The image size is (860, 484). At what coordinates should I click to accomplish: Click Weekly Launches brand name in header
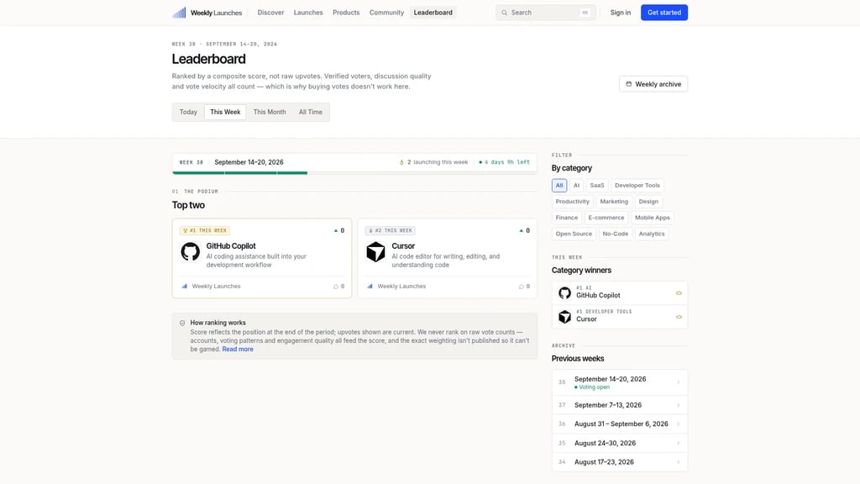click(216, 13)
